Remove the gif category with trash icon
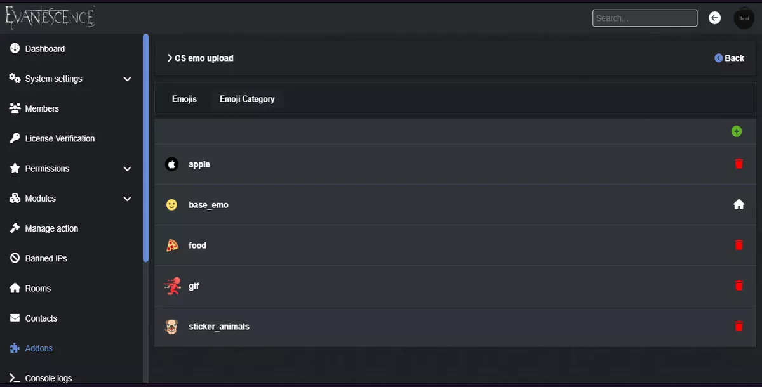 739,285
